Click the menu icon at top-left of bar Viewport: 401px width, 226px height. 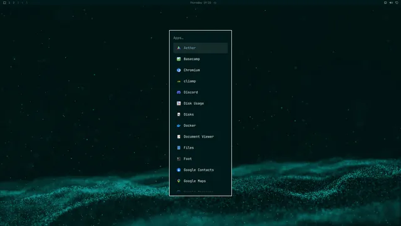[x=4, y=3]
